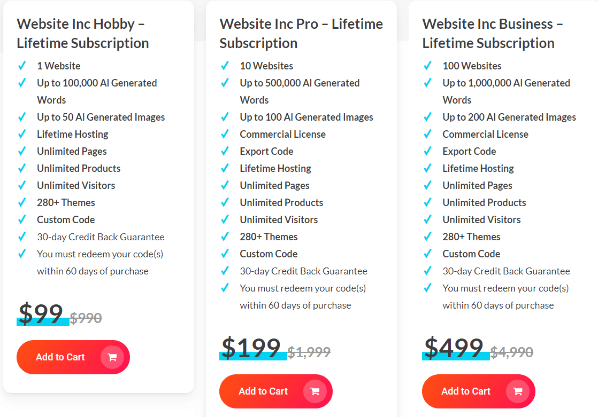
Task: Select the 'Website Inc Hobby' plan title
Action: 83,33
